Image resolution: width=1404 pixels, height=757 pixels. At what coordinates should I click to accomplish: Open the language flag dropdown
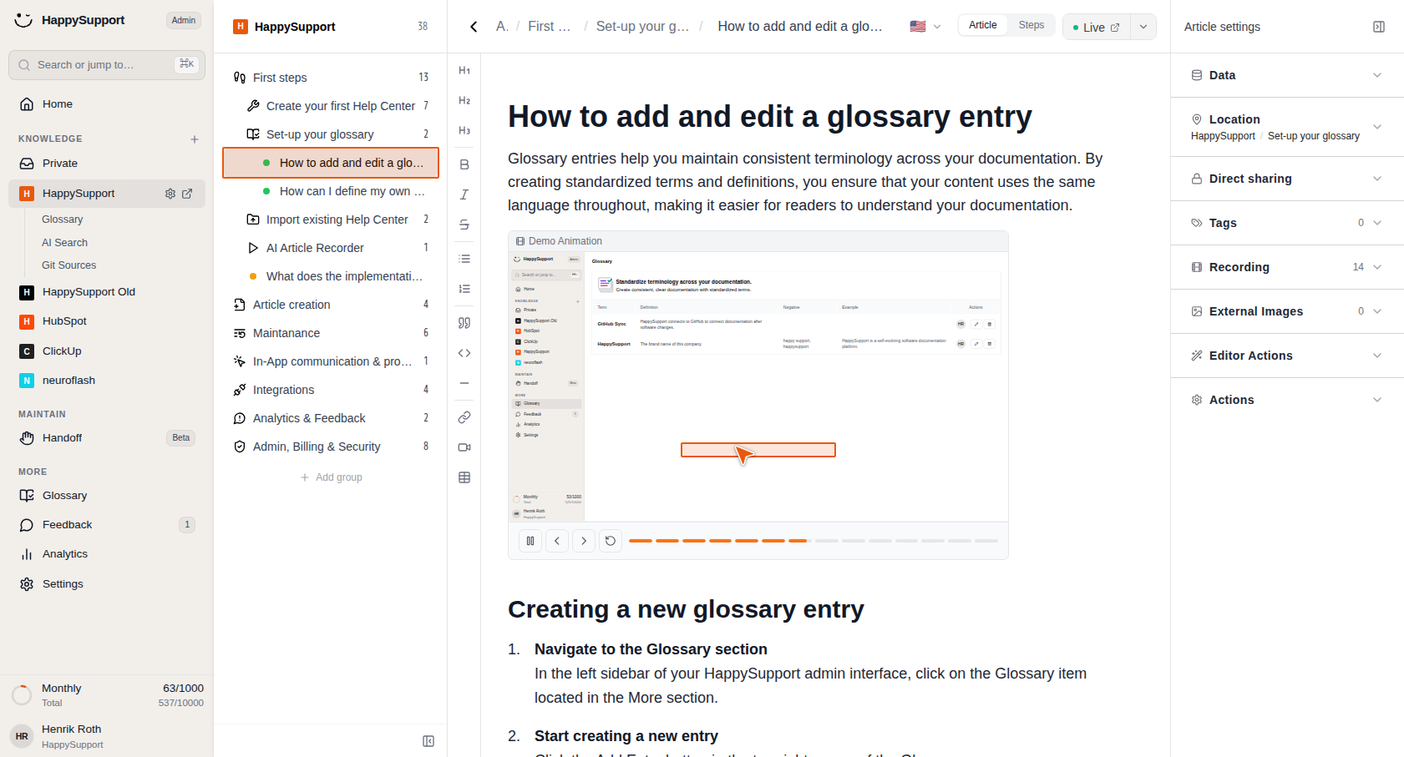coord(925,27)
